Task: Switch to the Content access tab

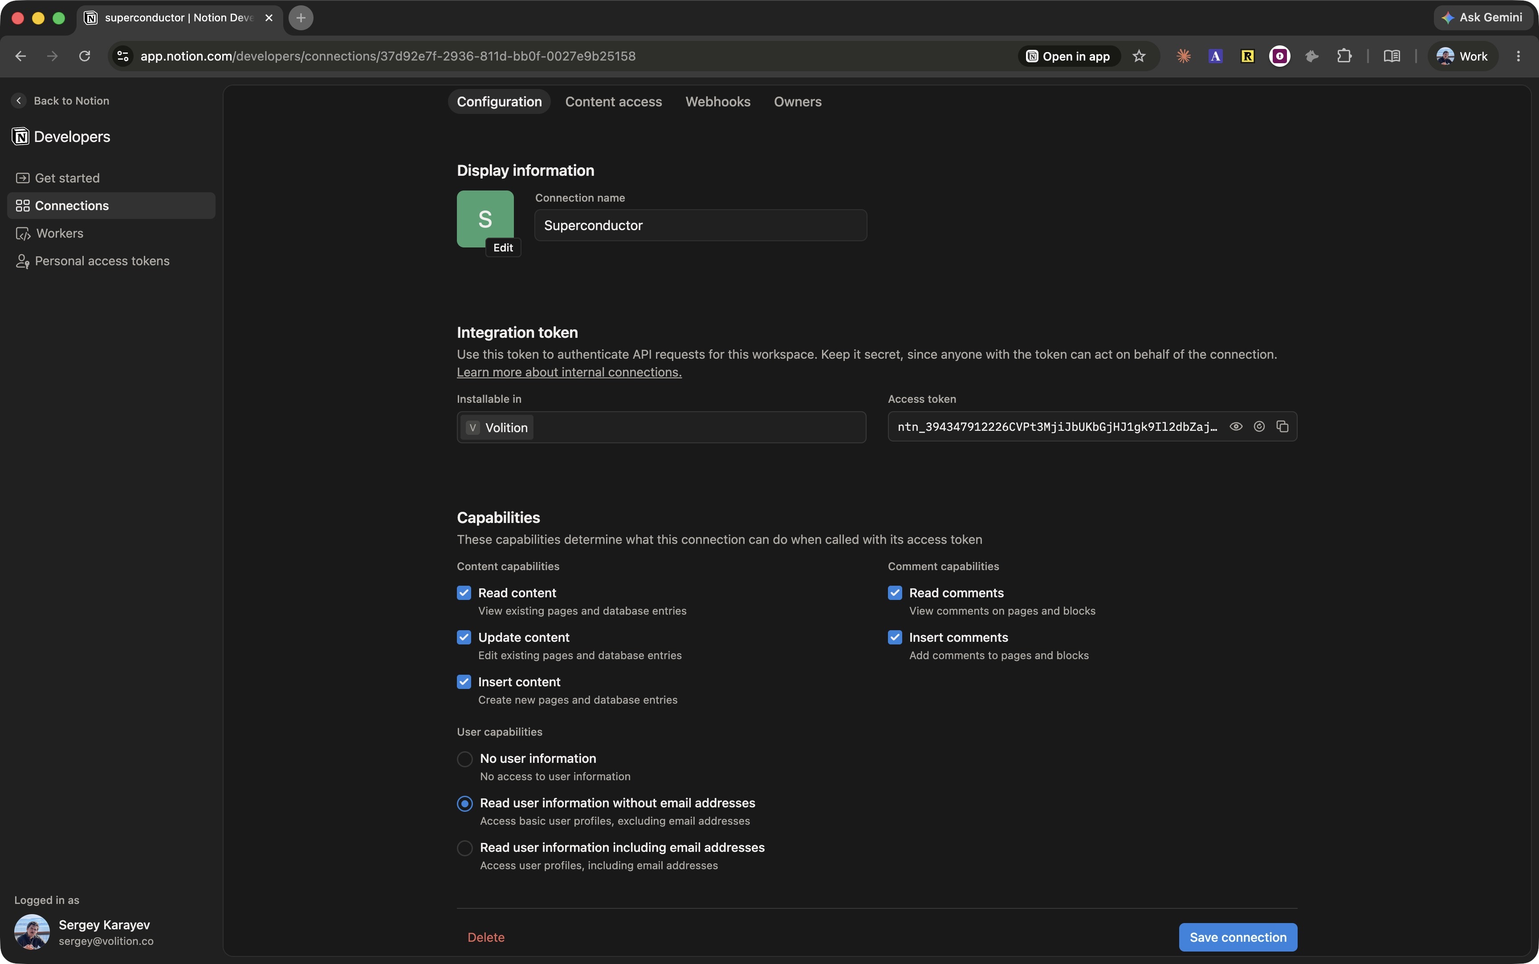Action: click(x=613, y=102)
